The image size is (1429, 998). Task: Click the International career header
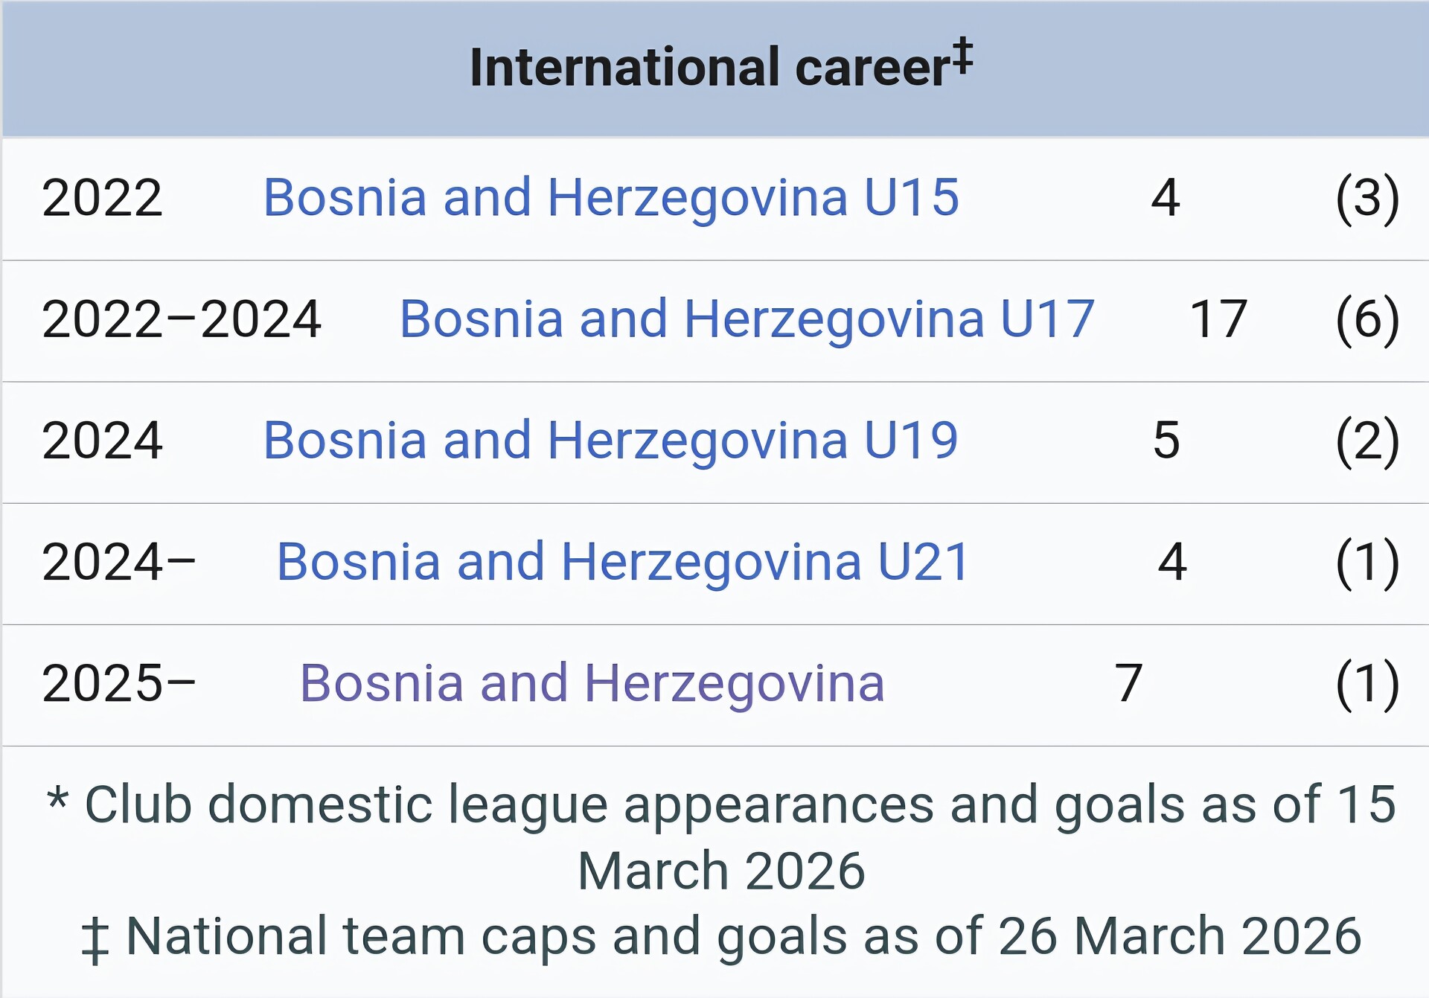pyautogui.click(x=709, y=68)
